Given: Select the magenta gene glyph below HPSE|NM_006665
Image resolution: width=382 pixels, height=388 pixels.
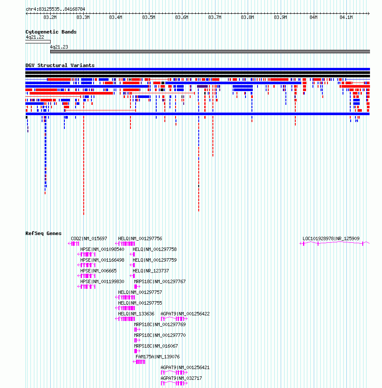Looking at the screenshot, I should (x=87, y=276).
